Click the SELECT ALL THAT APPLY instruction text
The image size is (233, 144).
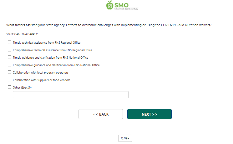point(22,34)
